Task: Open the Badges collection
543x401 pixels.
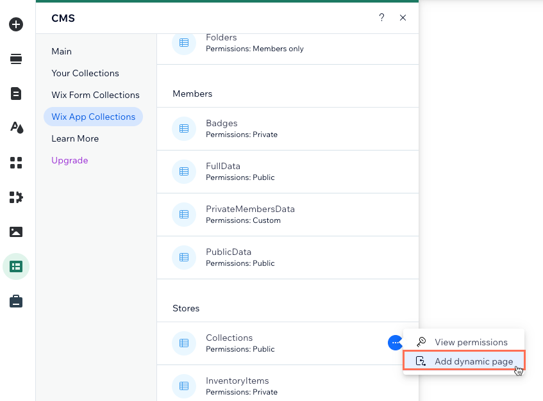Action: (288, 129)
